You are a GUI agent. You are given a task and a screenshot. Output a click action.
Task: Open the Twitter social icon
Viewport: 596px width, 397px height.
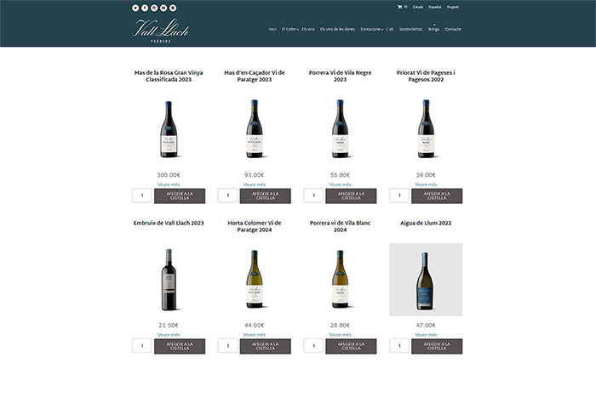(x=135, y=8)
